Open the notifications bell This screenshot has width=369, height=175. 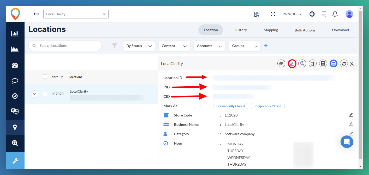coord(335,14)
